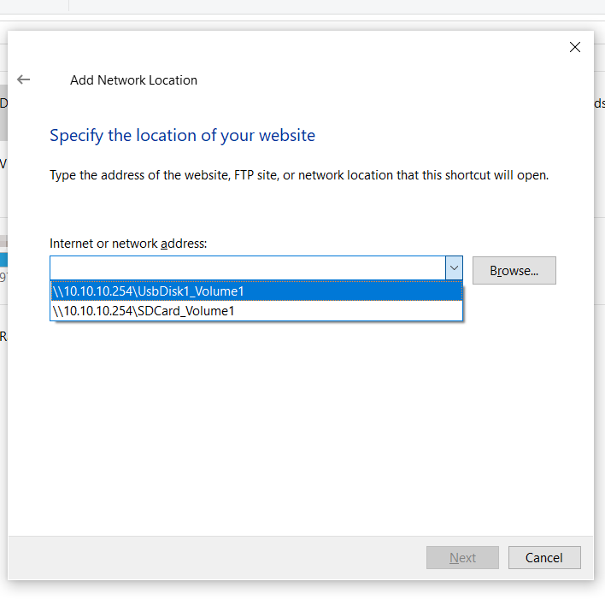Close the Add Network Location dialog
The height and width of the screenshot is (605, 605).
(575, 47)
